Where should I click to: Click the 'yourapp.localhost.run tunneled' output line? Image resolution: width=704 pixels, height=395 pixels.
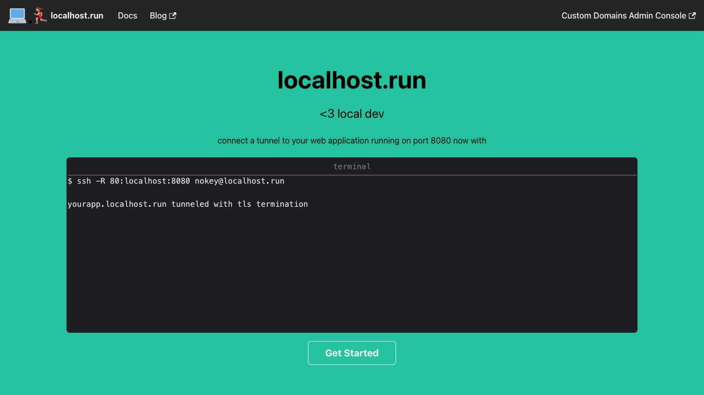[188, 204]
